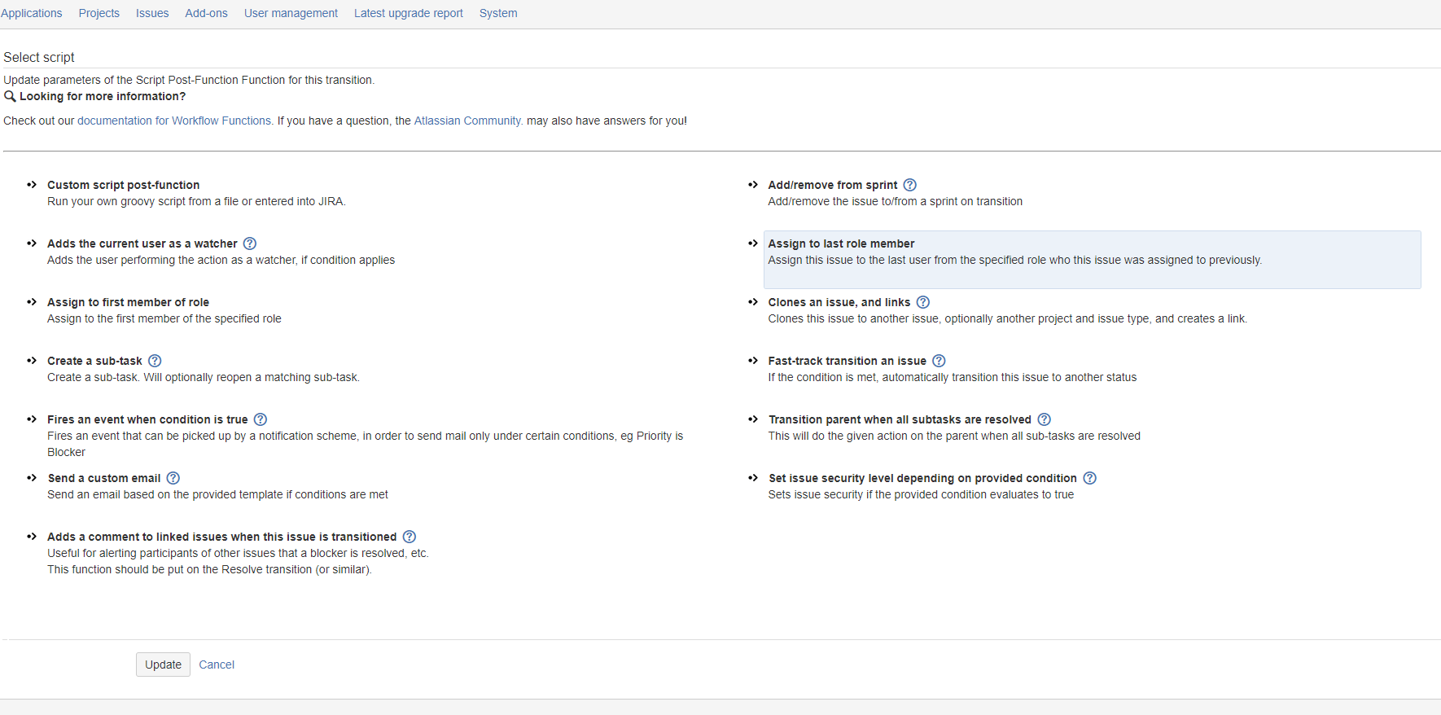Click help icon next to Adds current user watcher
This screenshot has height=715, width=1441.
[x=250, y=243]
